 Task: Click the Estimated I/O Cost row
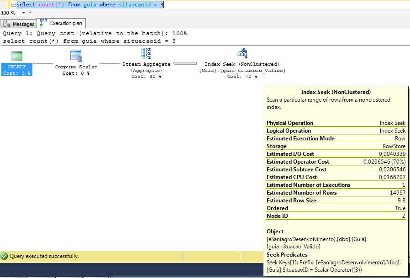tap(336, 154)
